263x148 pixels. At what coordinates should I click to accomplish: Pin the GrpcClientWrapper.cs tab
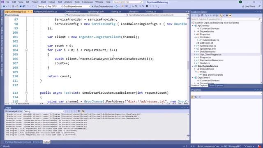click(x=28, y=12)
